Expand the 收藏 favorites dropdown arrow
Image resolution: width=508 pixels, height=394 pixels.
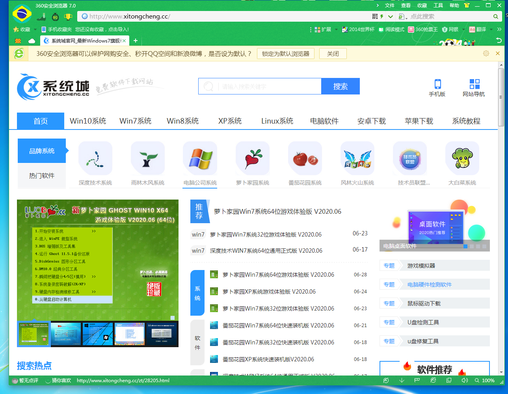pos(35,30)
